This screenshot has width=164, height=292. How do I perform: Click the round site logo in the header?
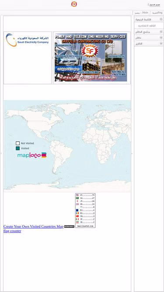74,4
